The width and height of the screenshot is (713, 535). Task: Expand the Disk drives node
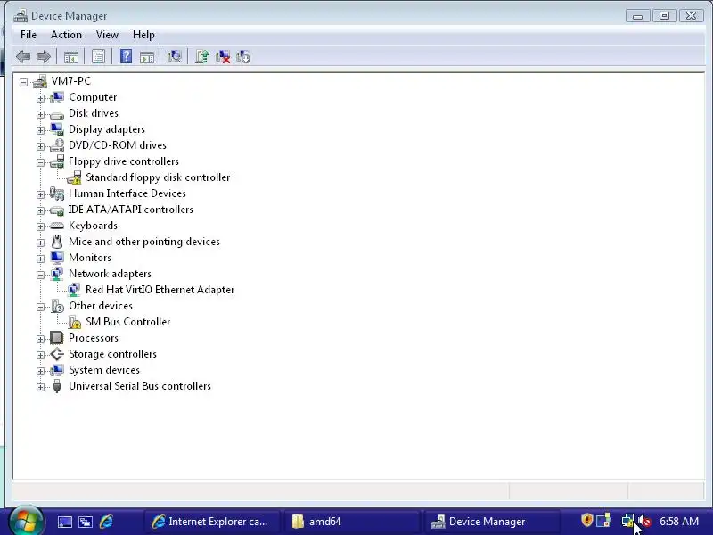coord(40,114)
